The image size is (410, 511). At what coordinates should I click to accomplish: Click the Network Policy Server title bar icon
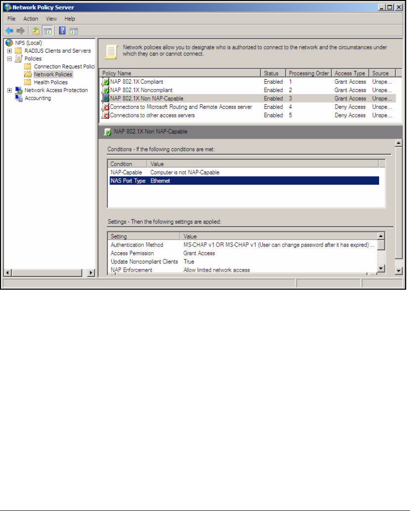pyautogui.click(x=8, y=7)
